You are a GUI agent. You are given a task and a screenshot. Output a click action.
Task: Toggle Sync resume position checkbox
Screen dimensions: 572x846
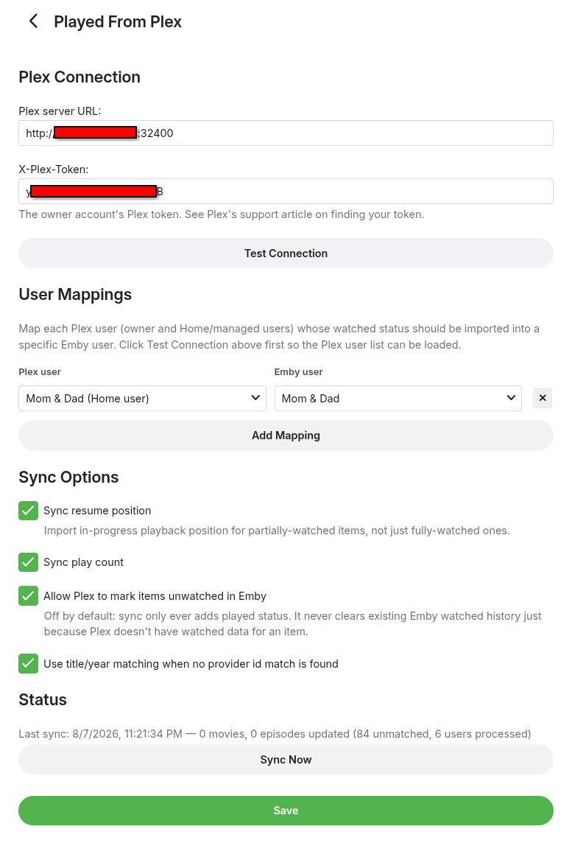pyautogui.click(x=28, y=511)
